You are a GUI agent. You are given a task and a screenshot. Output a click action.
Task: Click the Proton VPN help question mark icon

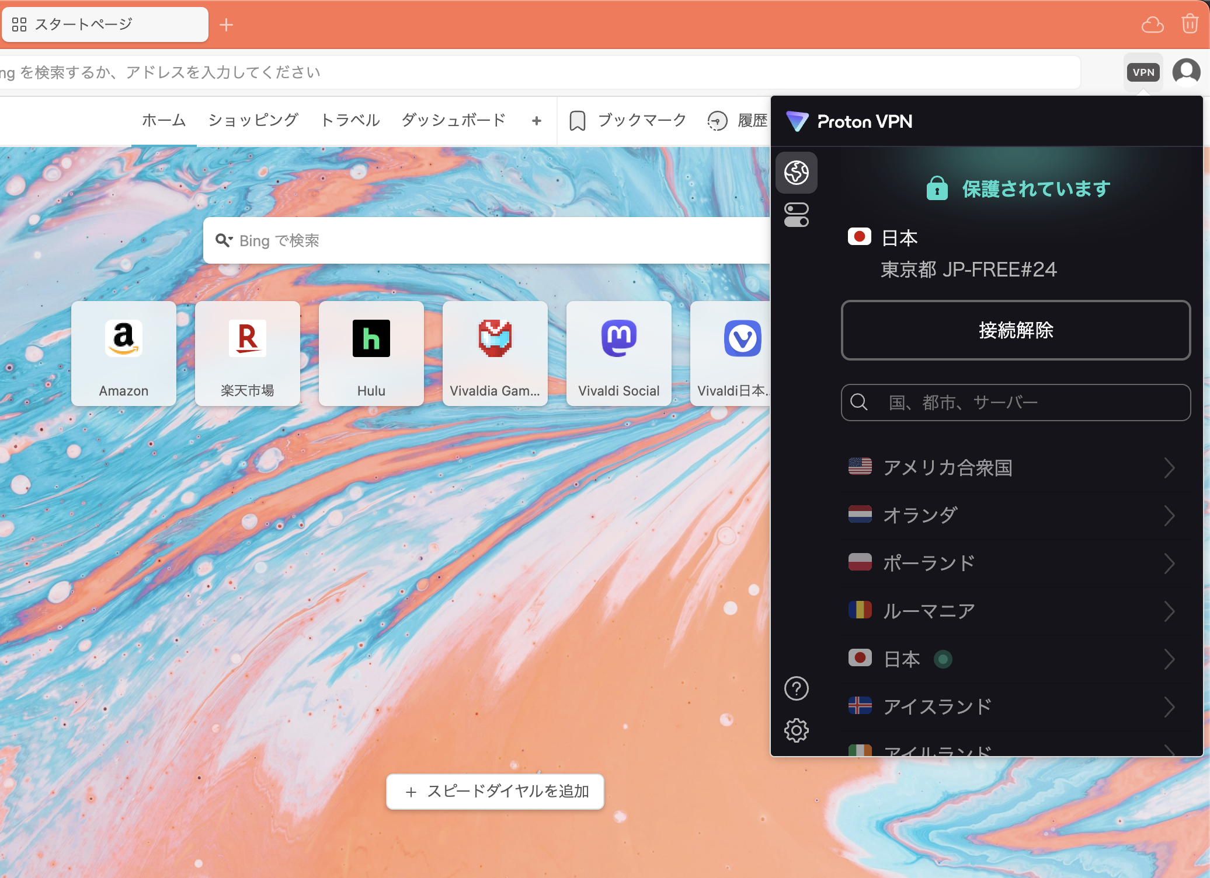click(796, 689)
